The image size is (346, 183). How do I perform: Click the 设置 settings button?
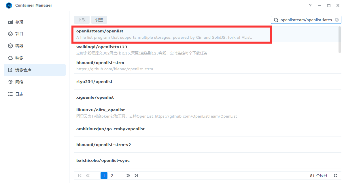coord(99,20)
